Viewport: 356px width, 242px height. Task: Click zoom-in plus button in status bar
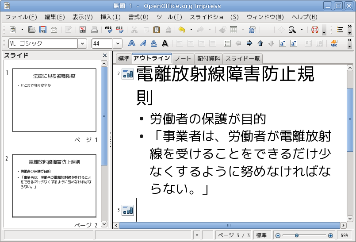[x=330, y=235]
